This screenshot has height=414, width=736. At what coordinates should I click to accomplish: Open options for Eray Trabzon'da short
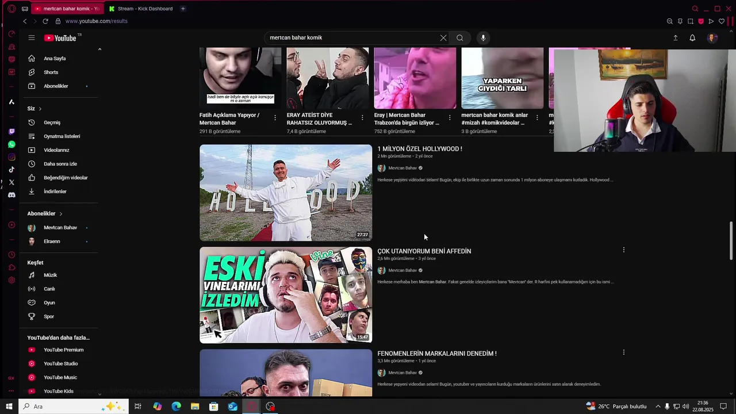450,118
